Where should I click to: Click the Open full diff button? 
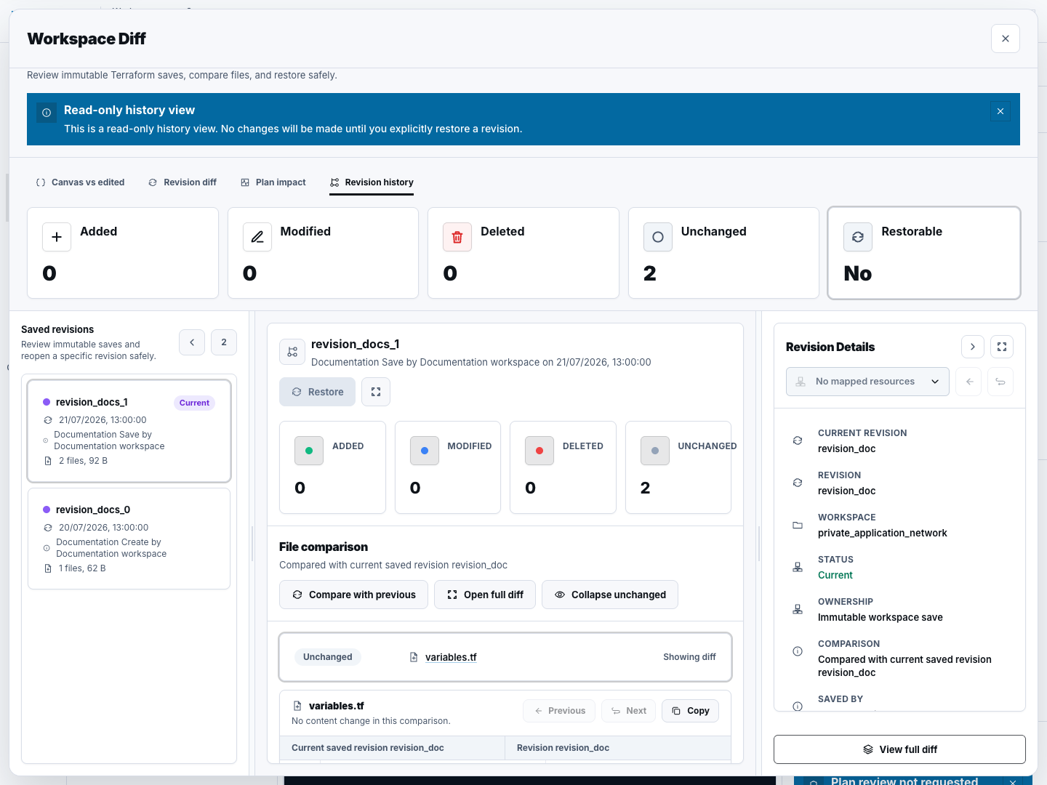(485, 595)
